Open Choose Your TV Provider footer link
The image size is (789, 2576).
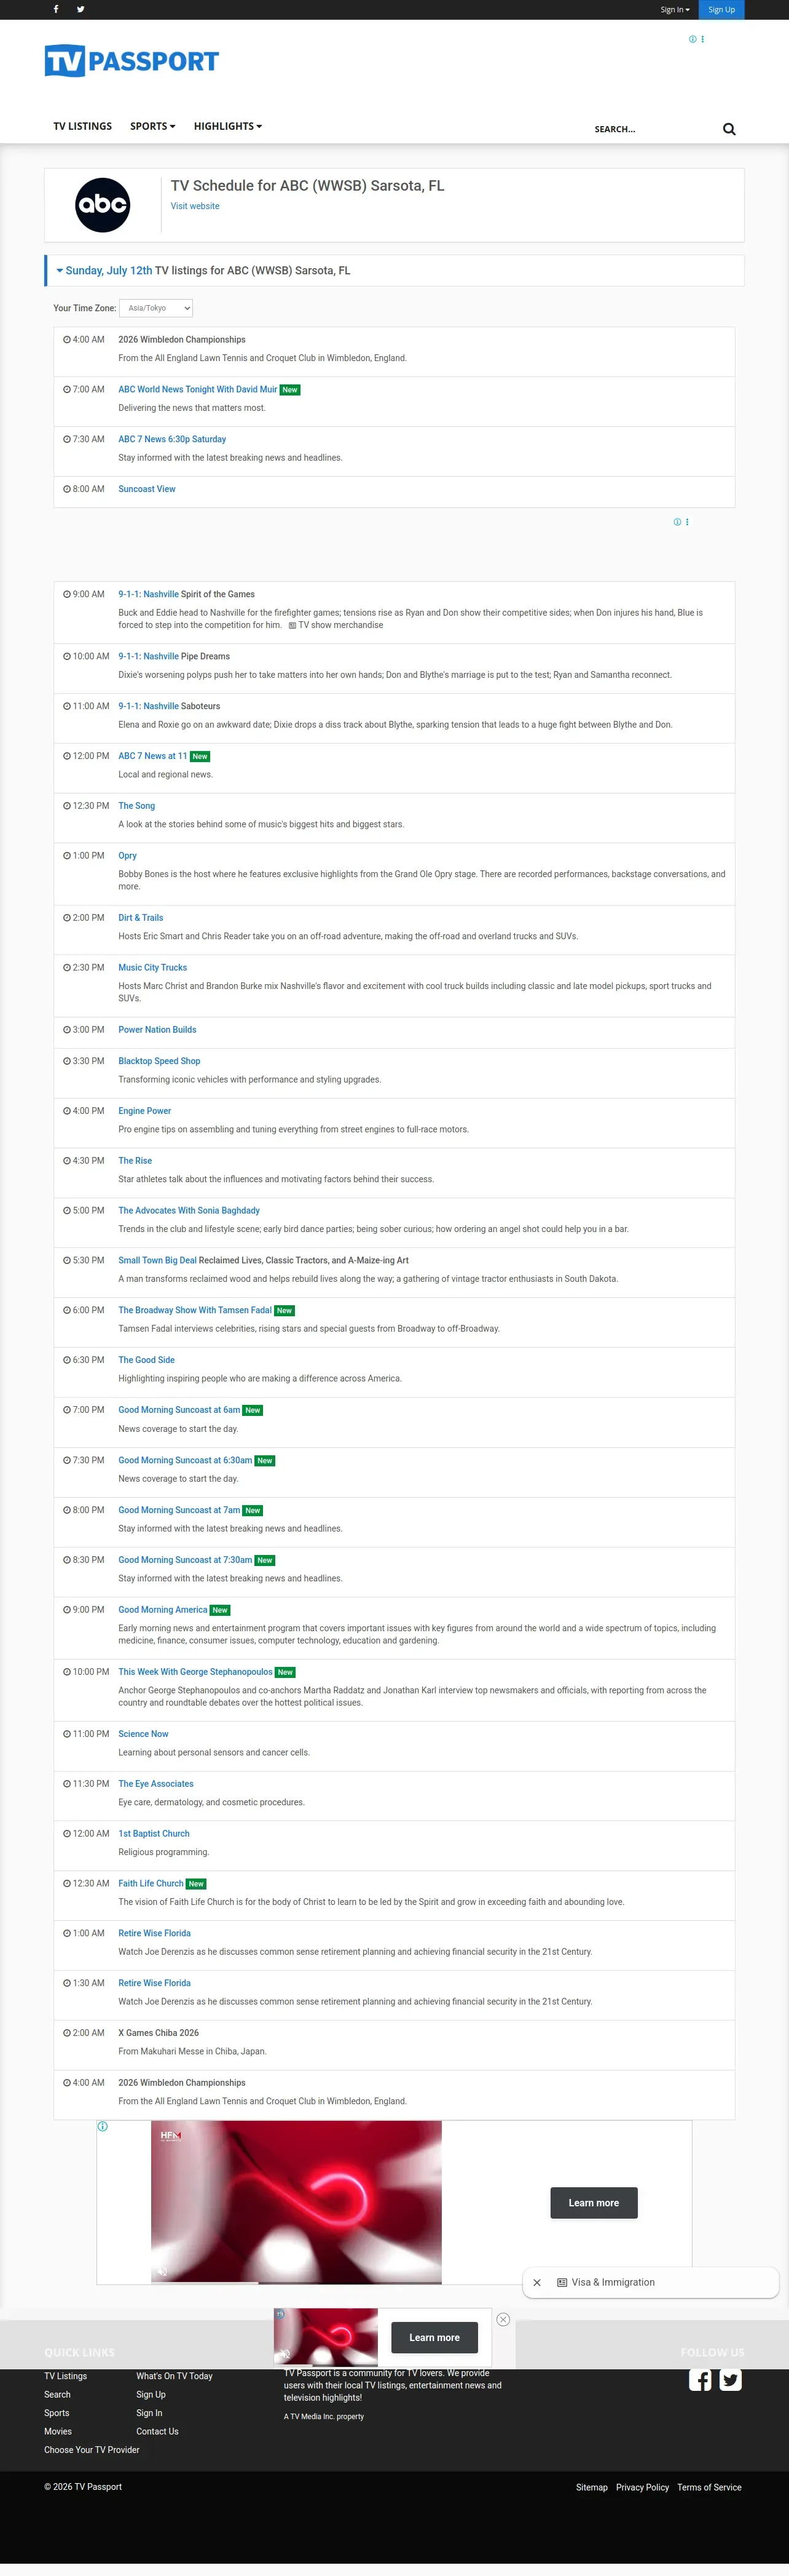click(x=92, y=2450)
